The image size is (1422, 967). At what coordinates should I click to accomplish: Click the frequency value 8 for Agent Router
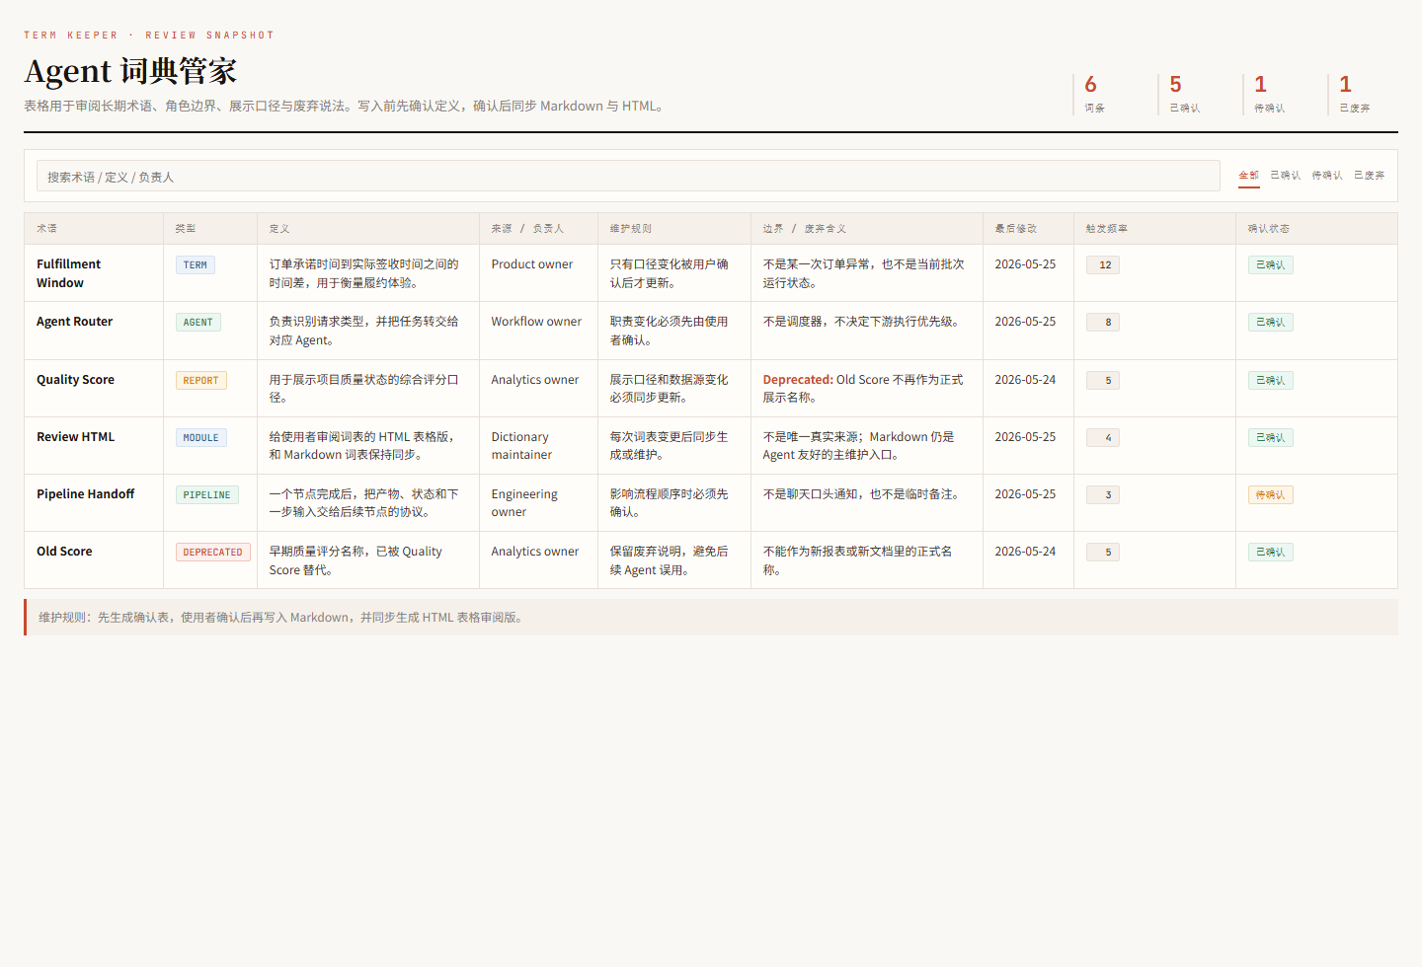point(1103,323)
